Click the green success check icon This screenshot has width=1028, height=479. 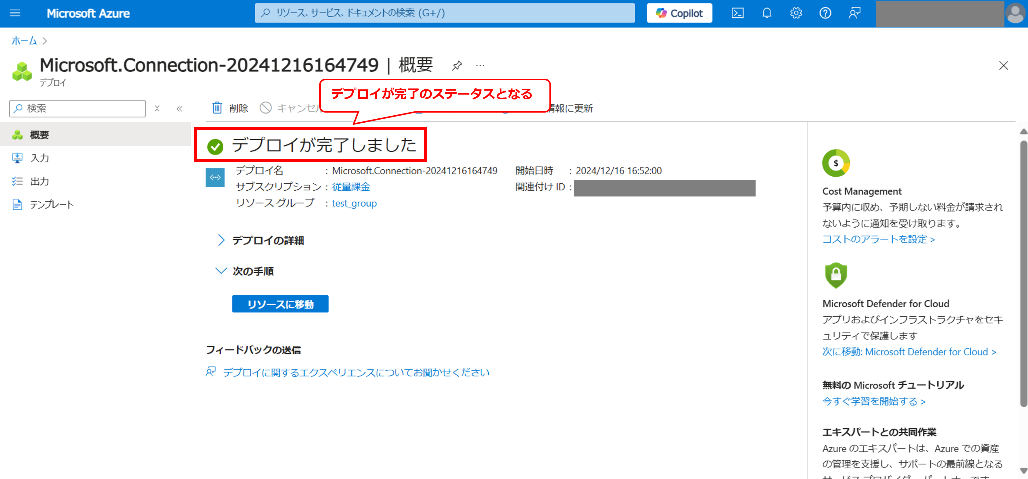215,147
